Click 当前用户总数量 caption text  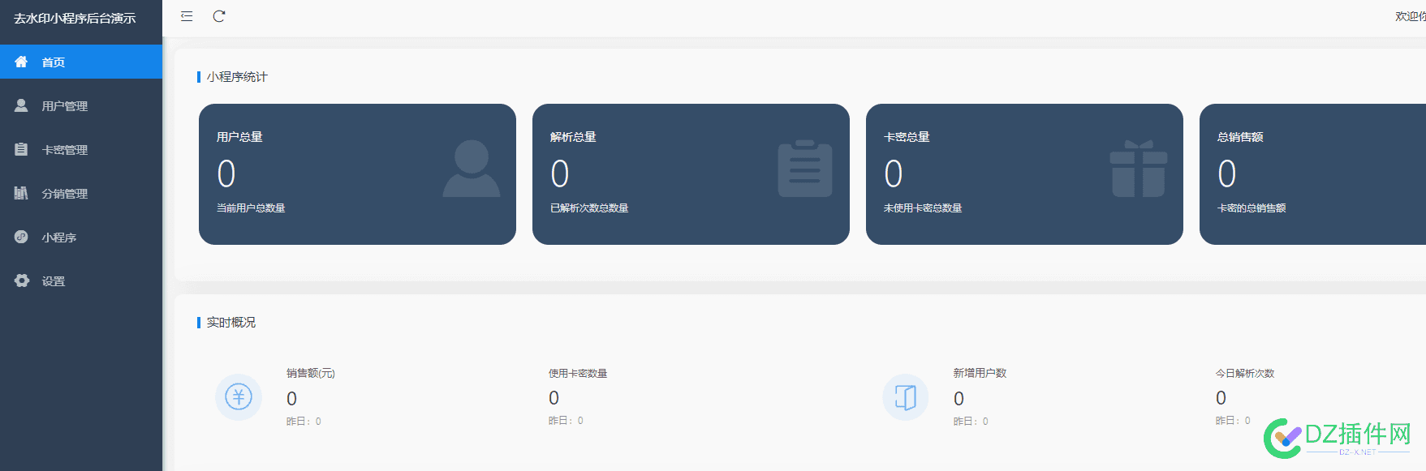point(251,208)
